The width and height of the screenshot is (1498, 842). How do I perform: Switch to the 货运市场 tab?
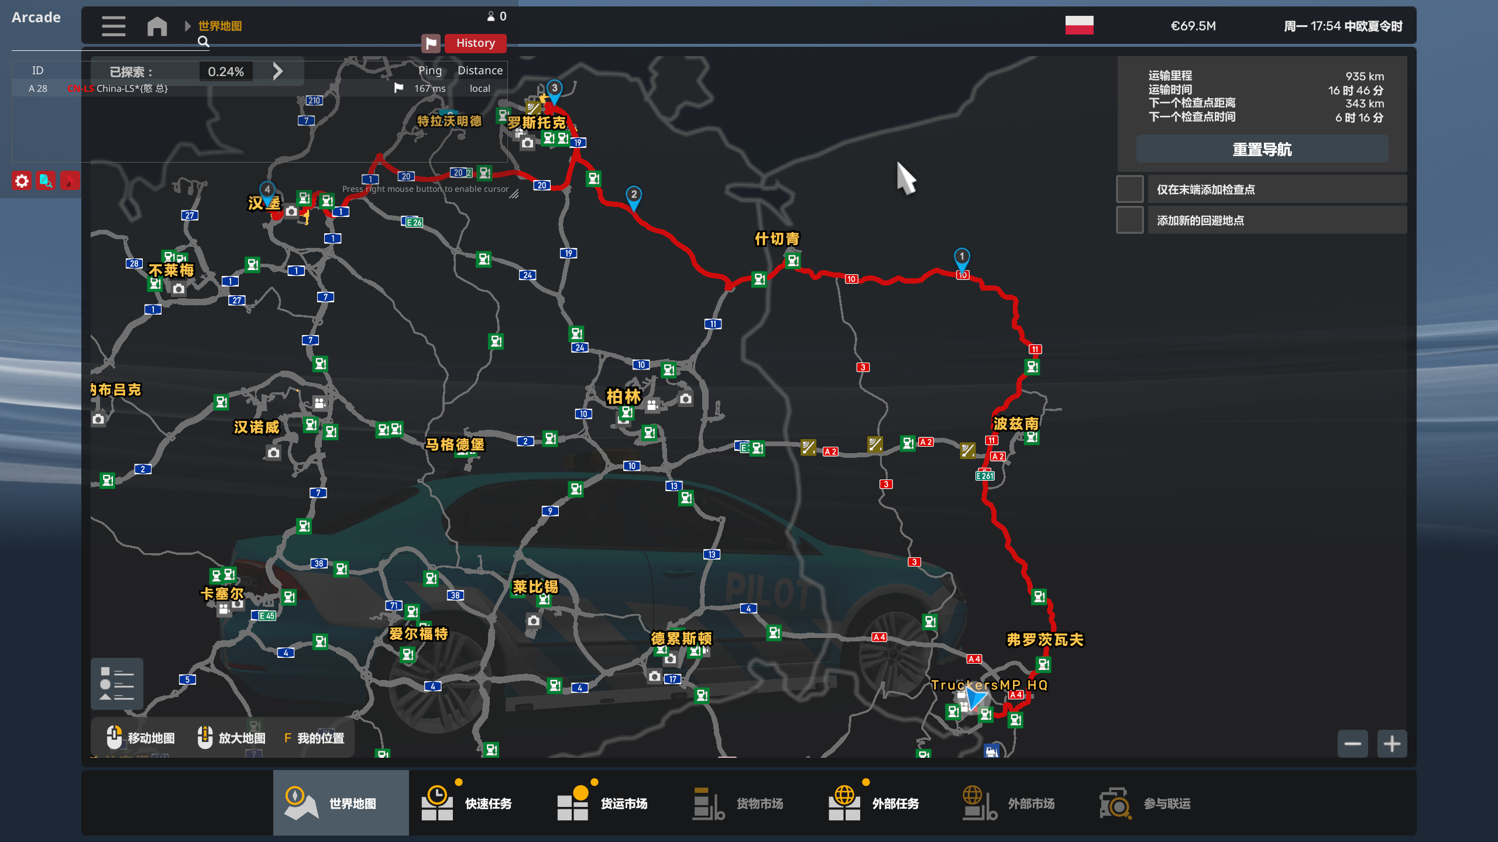[x=603, y=803]
